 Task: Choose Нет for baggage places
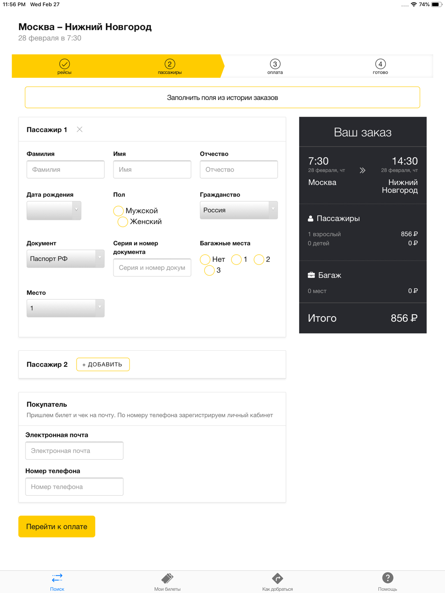pyautogui.click(x=205, y=260)
